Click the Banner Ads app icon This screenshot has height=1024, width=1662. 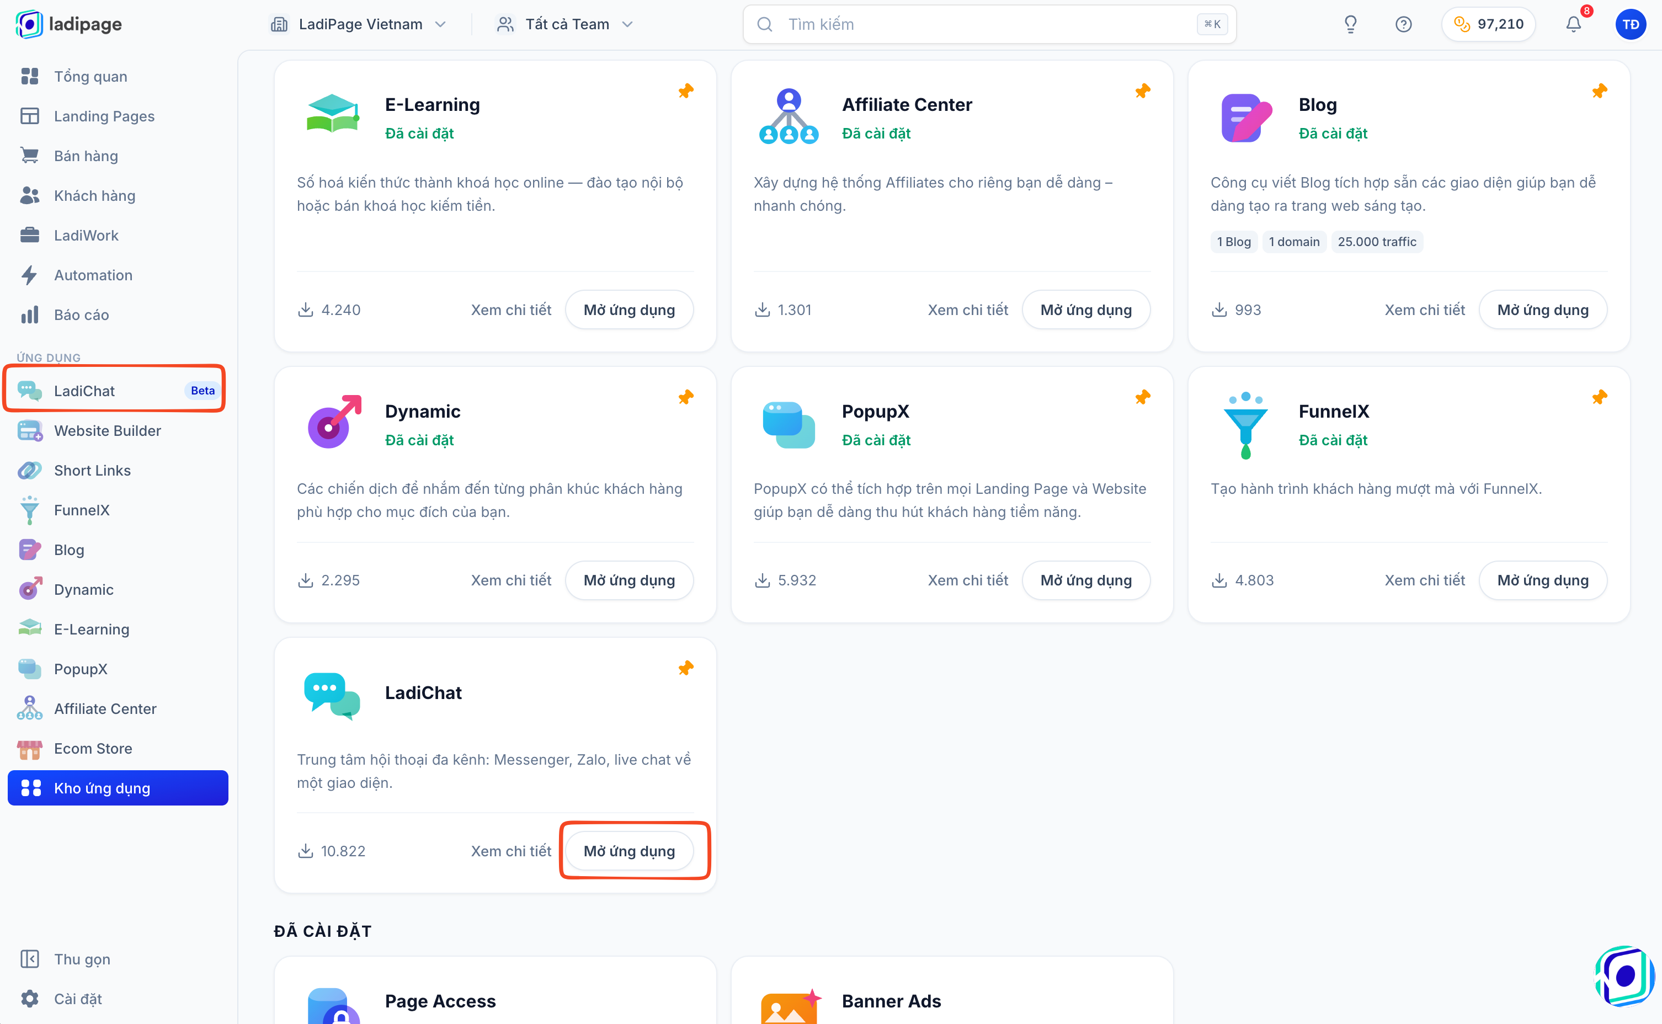click(791, 1007)
